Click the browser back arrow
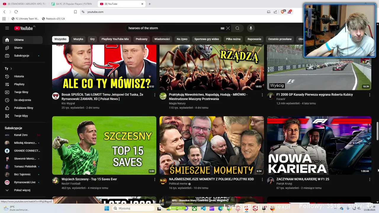Viewport: 379px width, 213px height. [4, 12]
